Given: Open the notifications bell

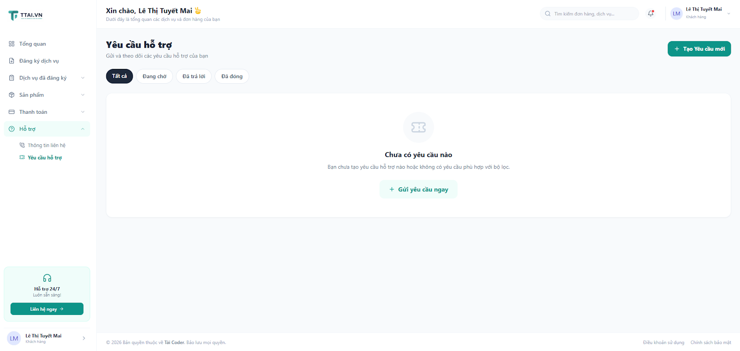Looking at the screenshot, I should 651,13.
